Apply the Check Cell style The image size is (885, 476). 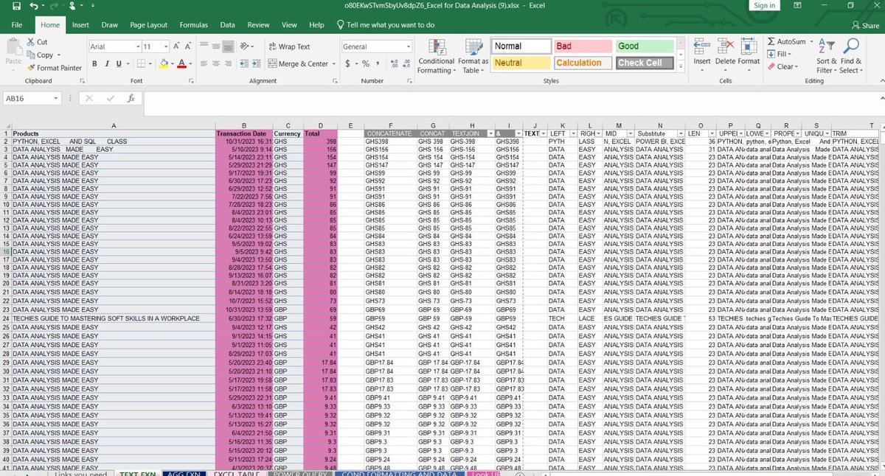pyautogui.click(x=645, y=63)
